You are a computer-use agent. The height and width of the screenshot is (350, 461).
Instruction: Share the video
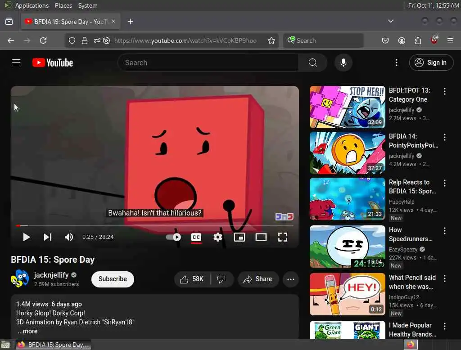click(258, 279)
